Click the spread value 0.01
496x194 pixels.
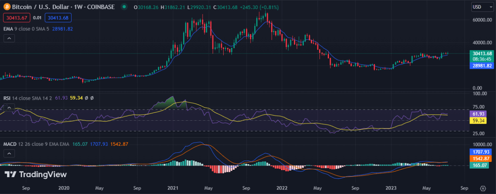(x=37, y=18)
